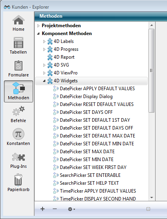Select the 4D Report component
The width and height of the screenshot is (167, 219).
click(x=61, y=57)
